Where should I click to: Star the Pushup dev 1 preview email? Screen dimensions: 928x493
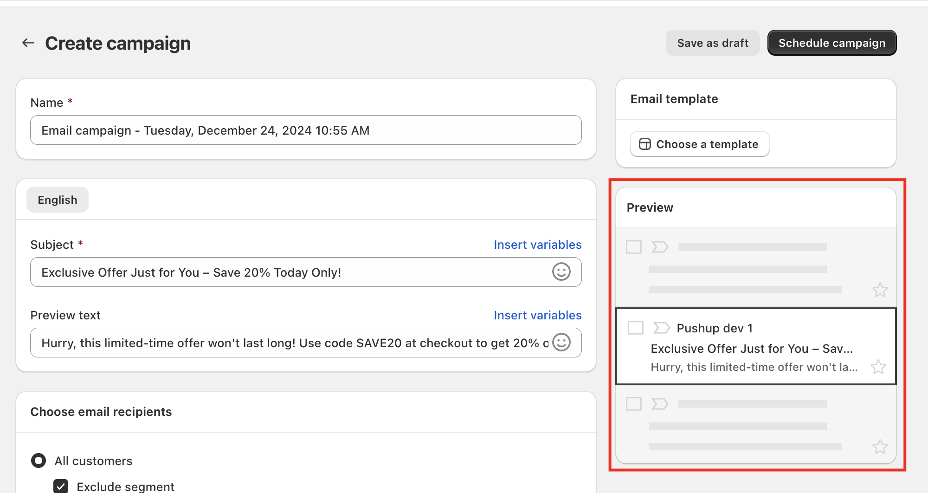tap(878, 367)
